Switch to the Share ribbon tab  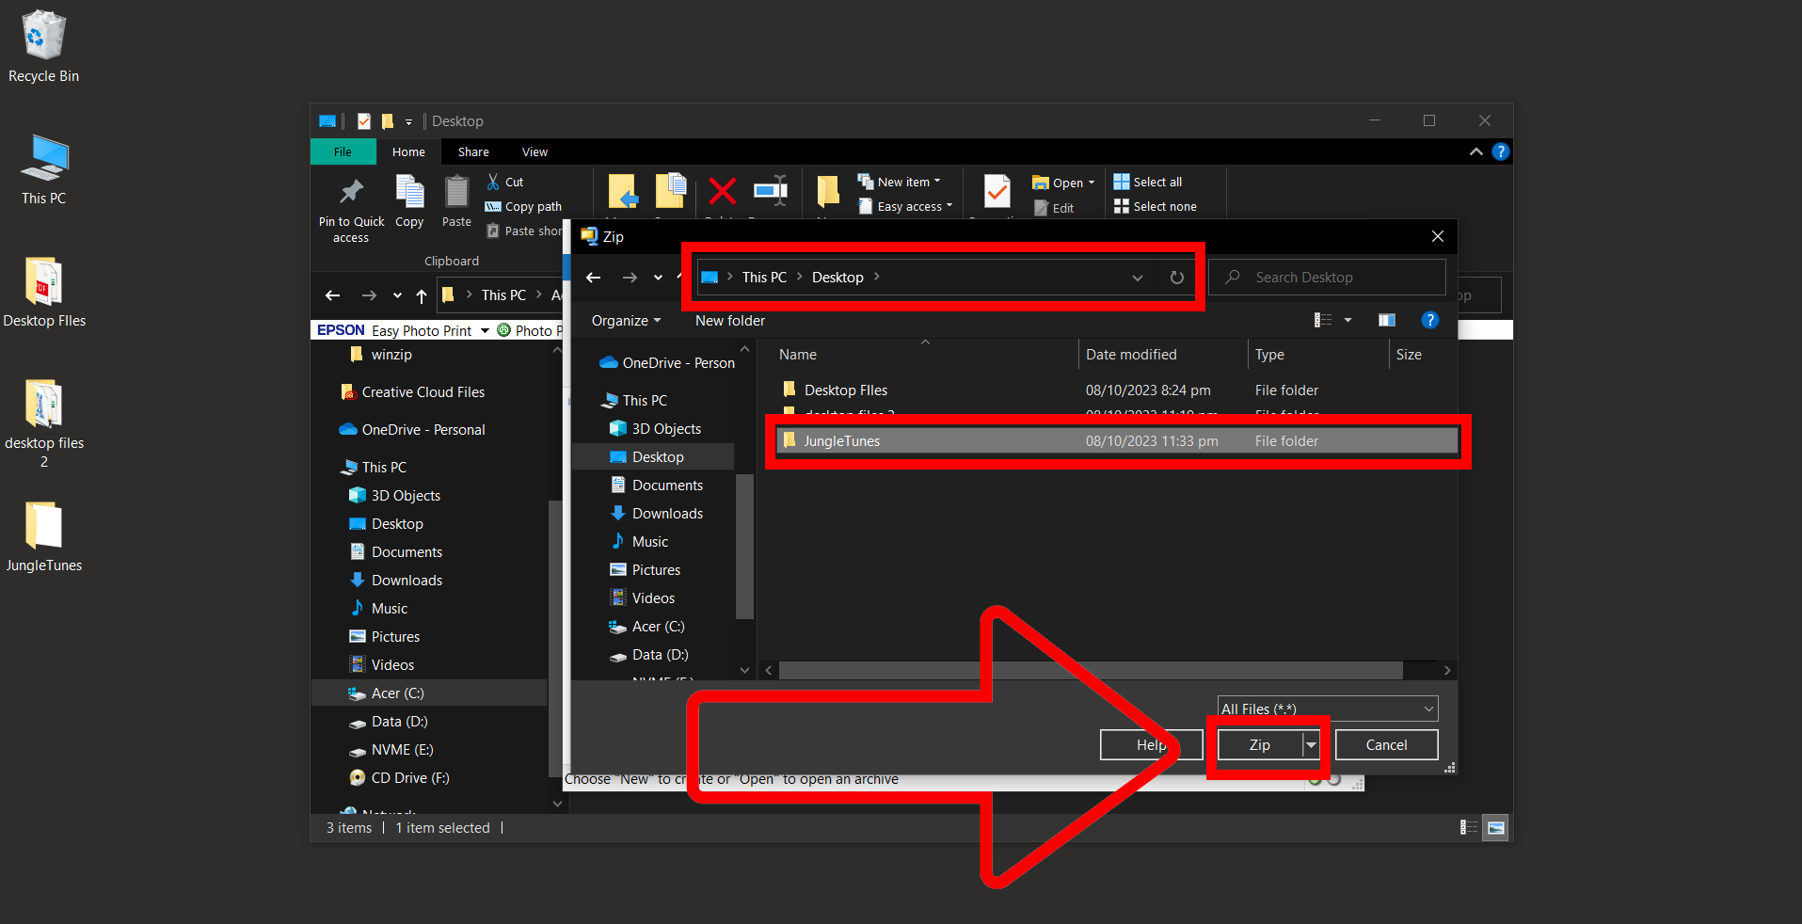[472, 151]
